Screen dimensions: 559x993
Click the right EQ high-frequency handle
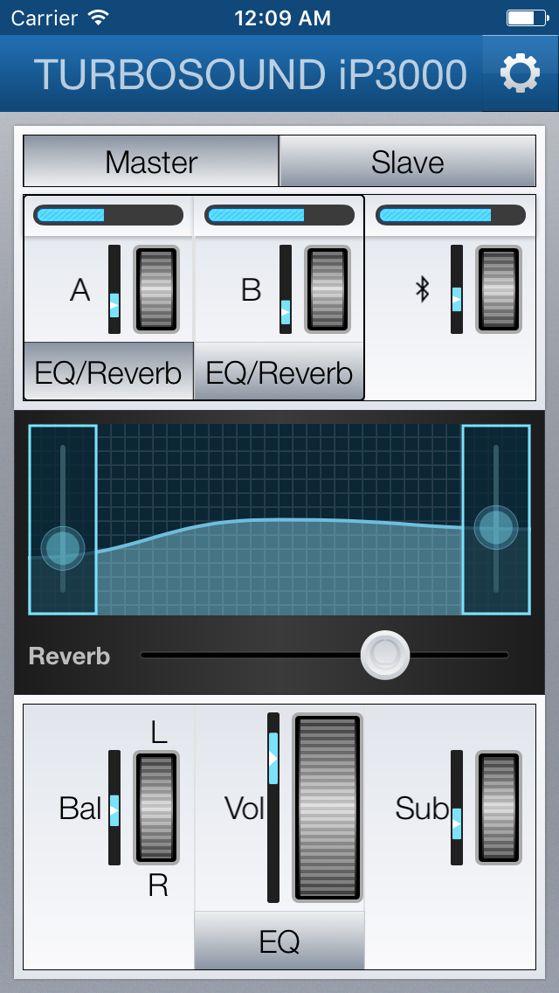(496, 527)
